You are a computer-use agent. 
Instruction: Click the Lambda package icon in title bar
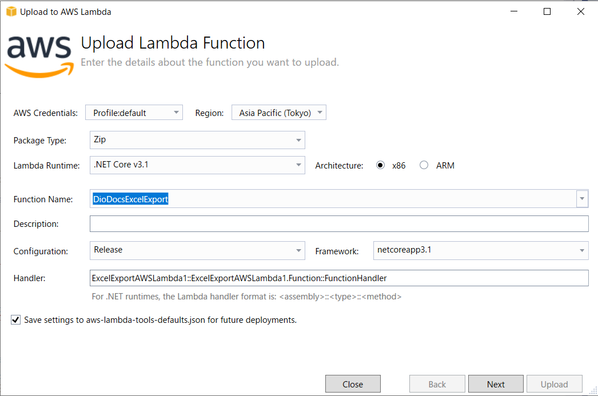pyautogui.click(x=11, y=12)
